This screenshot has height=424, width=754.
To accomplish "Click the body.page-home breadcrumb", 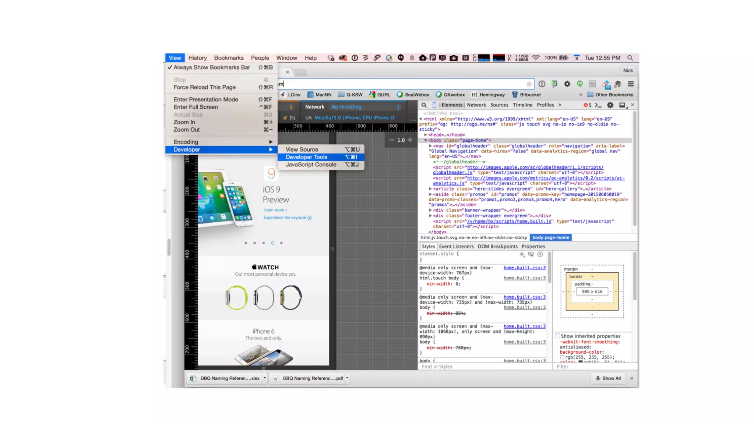I will pos(550,237).
